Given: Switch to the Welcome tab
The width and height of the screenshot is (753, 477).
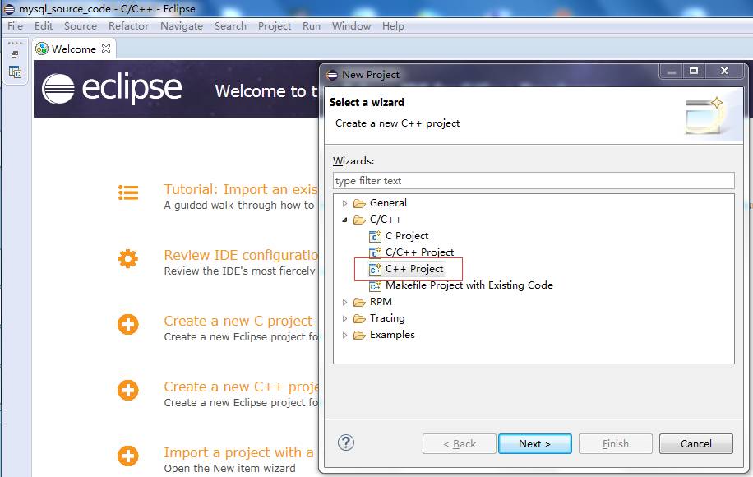Looking at the screenshot, I should (x=73, y=49).
